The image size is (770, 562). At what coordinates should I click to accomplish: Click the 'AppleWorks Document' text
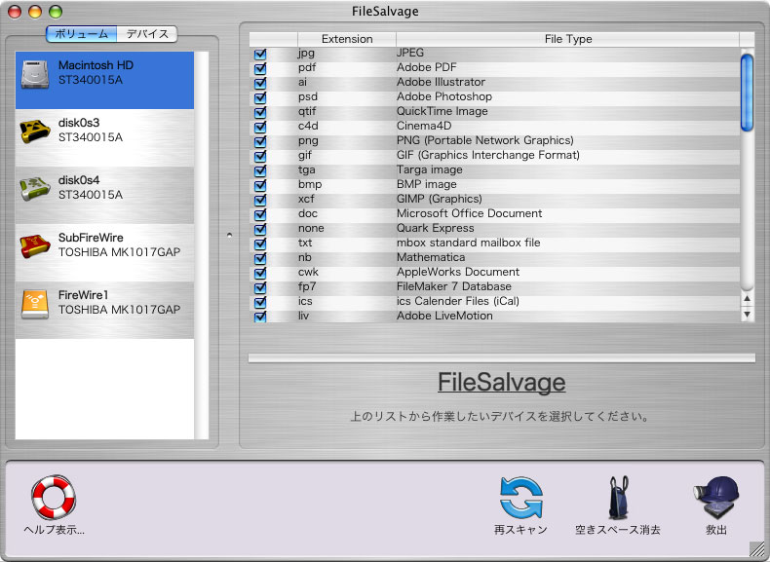(458, 272)
